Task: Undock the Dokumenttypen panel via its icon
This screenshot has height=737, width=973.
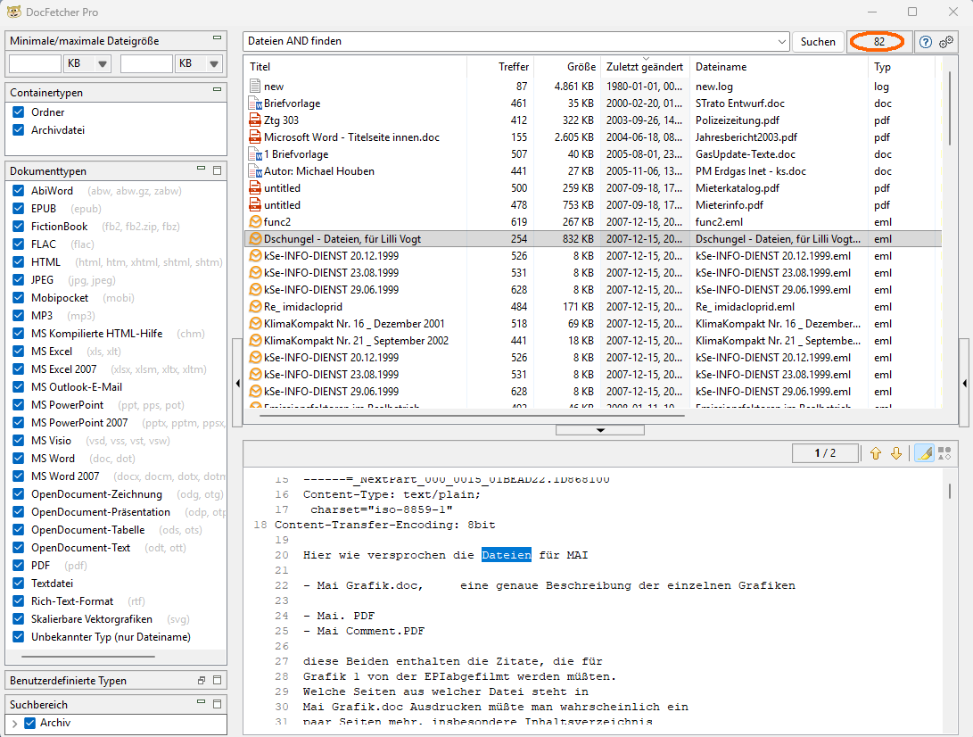Action: click(x=217, y=170)
